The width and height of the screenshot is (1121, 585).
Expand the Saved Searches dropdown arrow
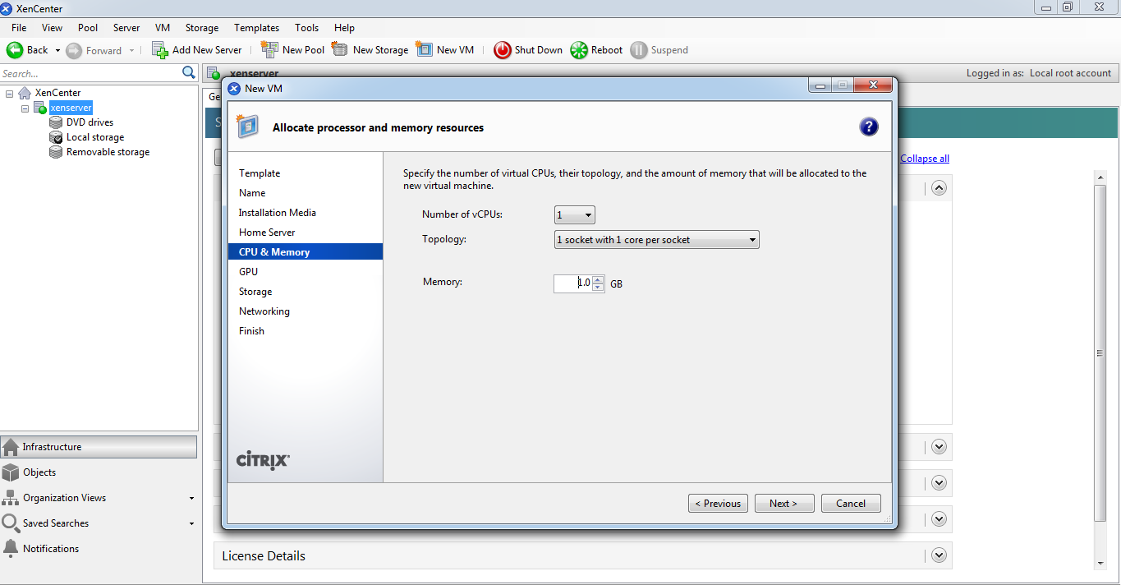coord(191,523)
